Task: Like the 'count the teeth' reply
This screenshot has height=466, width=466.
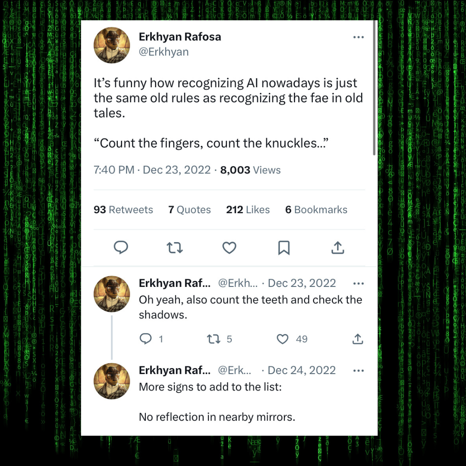Action: pos(283,339)
